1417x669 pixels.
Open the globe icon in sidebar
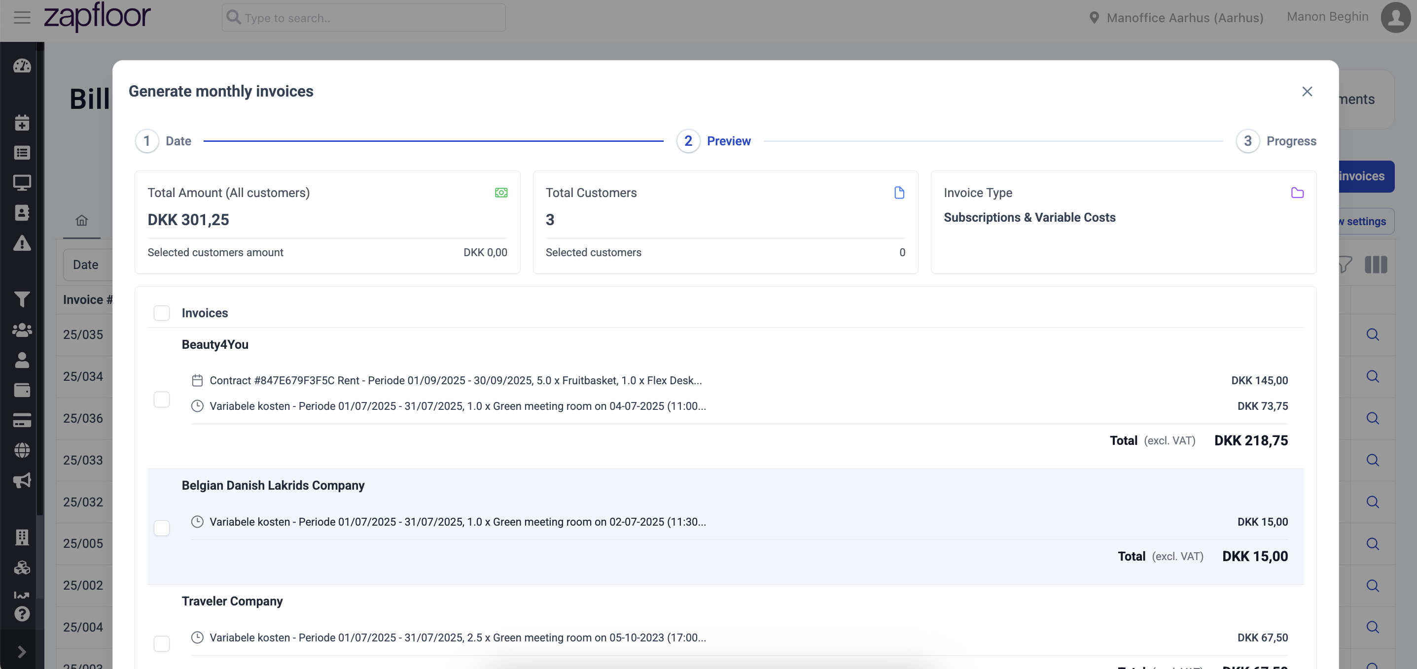point(22,450)
